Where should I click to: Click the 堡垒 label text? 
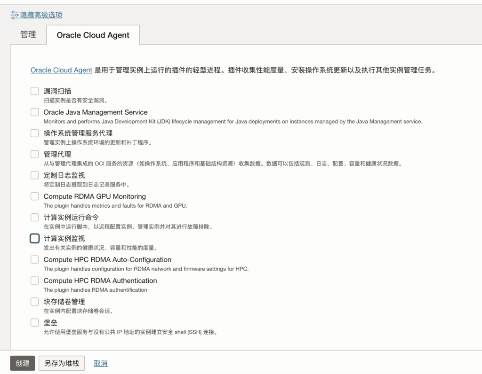point(50,323)
